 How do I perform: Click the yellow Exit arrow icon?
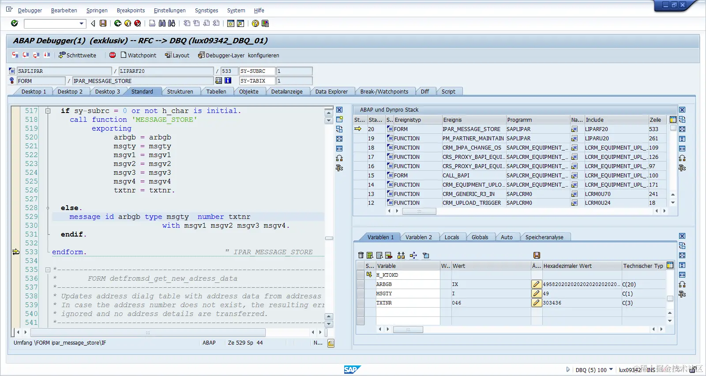tap(128, 23)
